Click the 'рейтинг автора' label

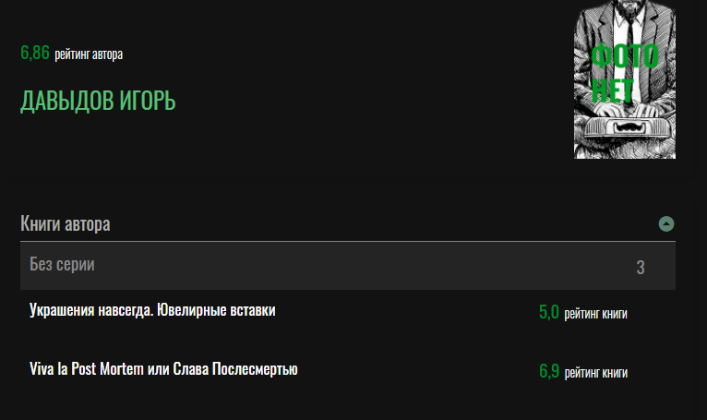coord(89,54)
